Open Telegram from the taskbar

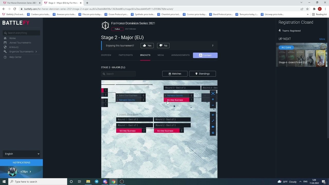click(97, 182)
